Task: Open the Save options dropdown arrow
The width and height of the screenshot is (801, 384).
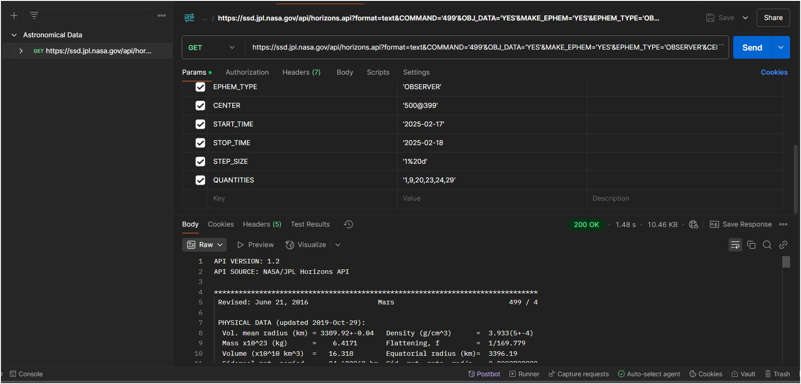Action: pyautogui.click(x=745, y=18)
